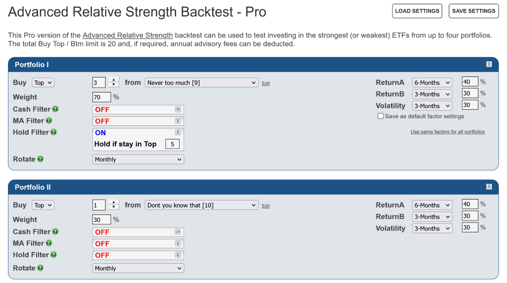Viewport: 507px width, 283px height.
Task: Collapse the Portfolio I panel
Action: coord(489,64)
